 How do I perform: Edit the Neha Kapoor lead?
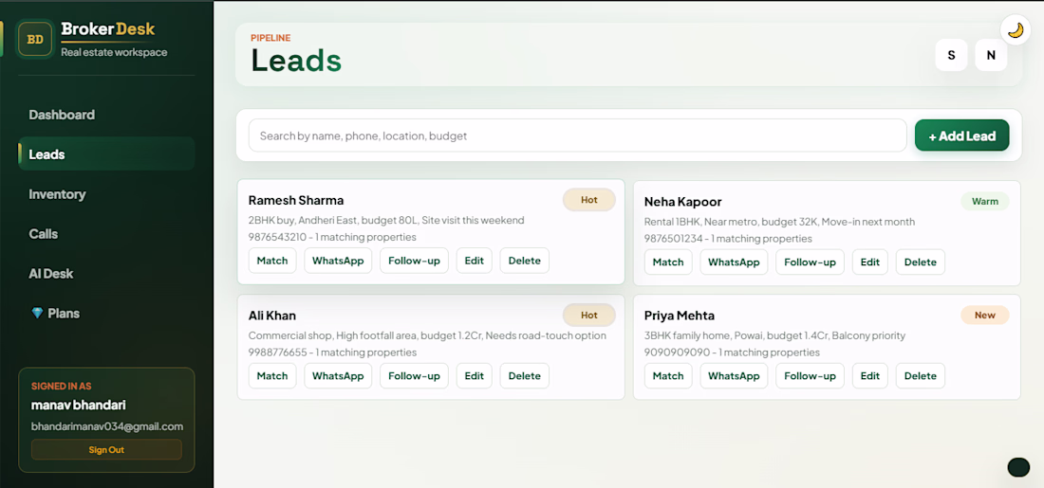coord(870,262)
